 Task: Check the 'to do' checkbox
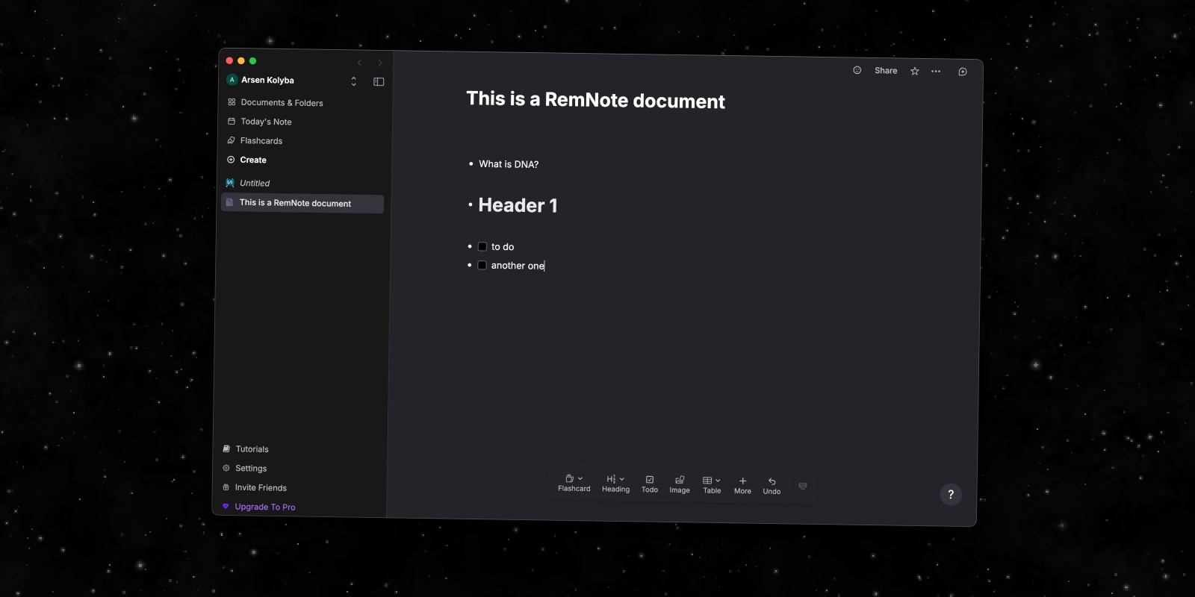[x=482, y=246]
